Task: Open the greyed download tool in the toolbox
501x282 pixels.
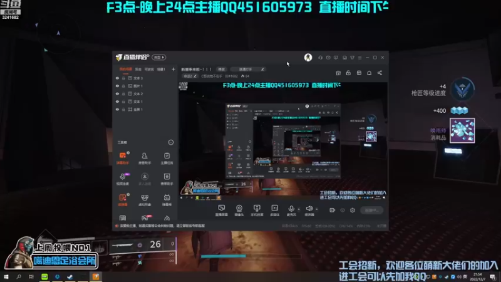Action: 145,179
